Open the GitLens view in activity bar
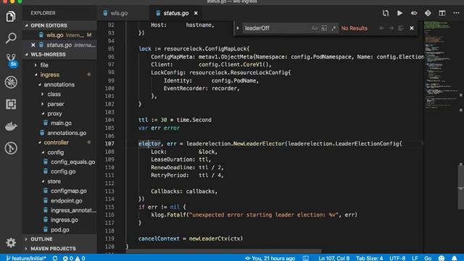Screen dimensions: 464x261 11,148
